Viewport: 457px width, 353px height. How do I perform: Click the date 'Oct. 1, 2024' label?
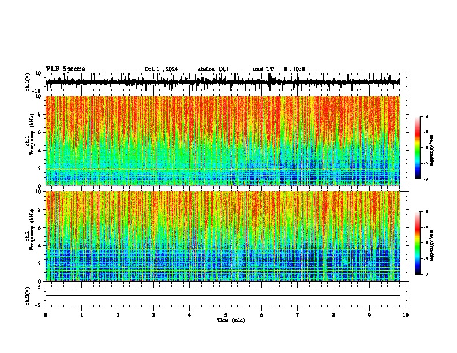pos(161,69)
